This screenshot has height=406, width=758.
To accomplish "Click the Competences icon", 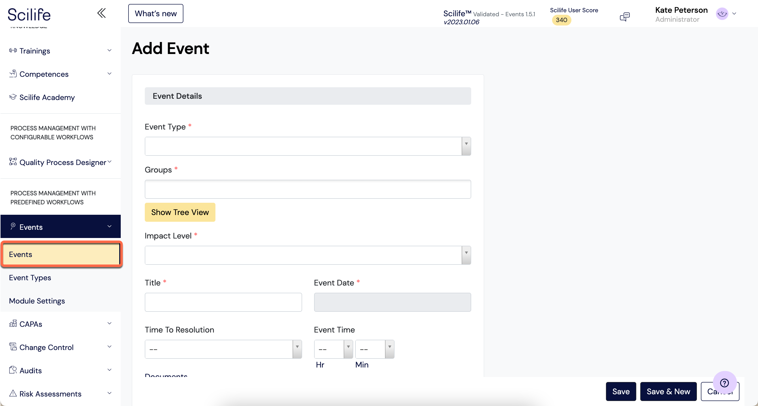I will (x=13, y=74).
